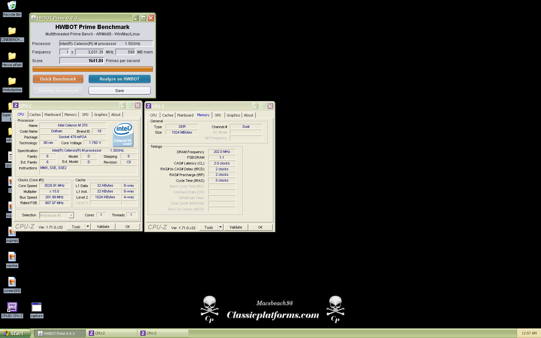Click the disabled Stability Benchmark button

pyautogui.click(x=58, y=90)
